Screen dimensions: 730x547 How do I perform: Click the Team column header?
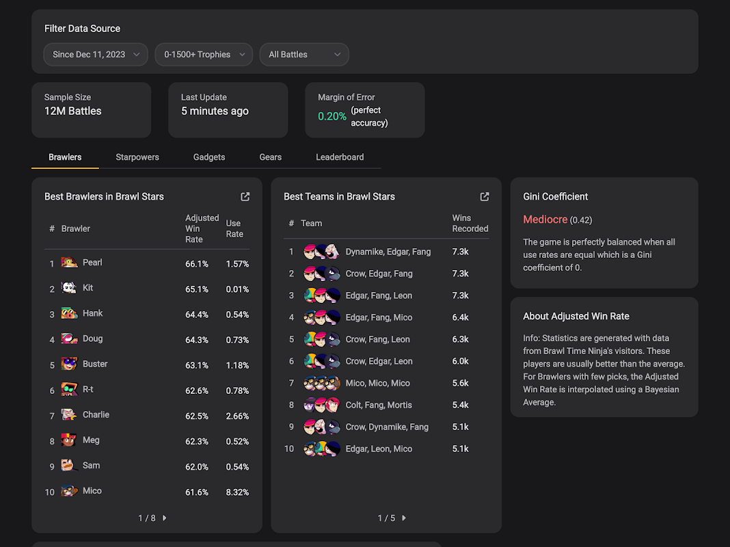312,224
